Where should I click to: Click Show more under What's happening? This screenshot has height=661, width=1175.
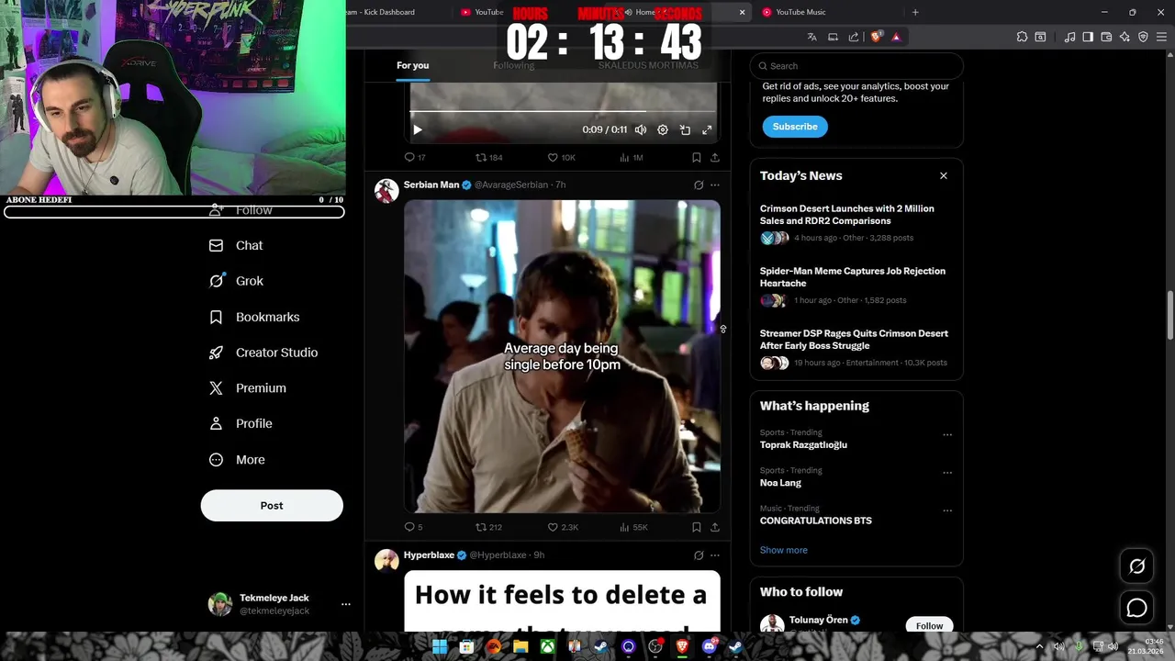[784, 550]
